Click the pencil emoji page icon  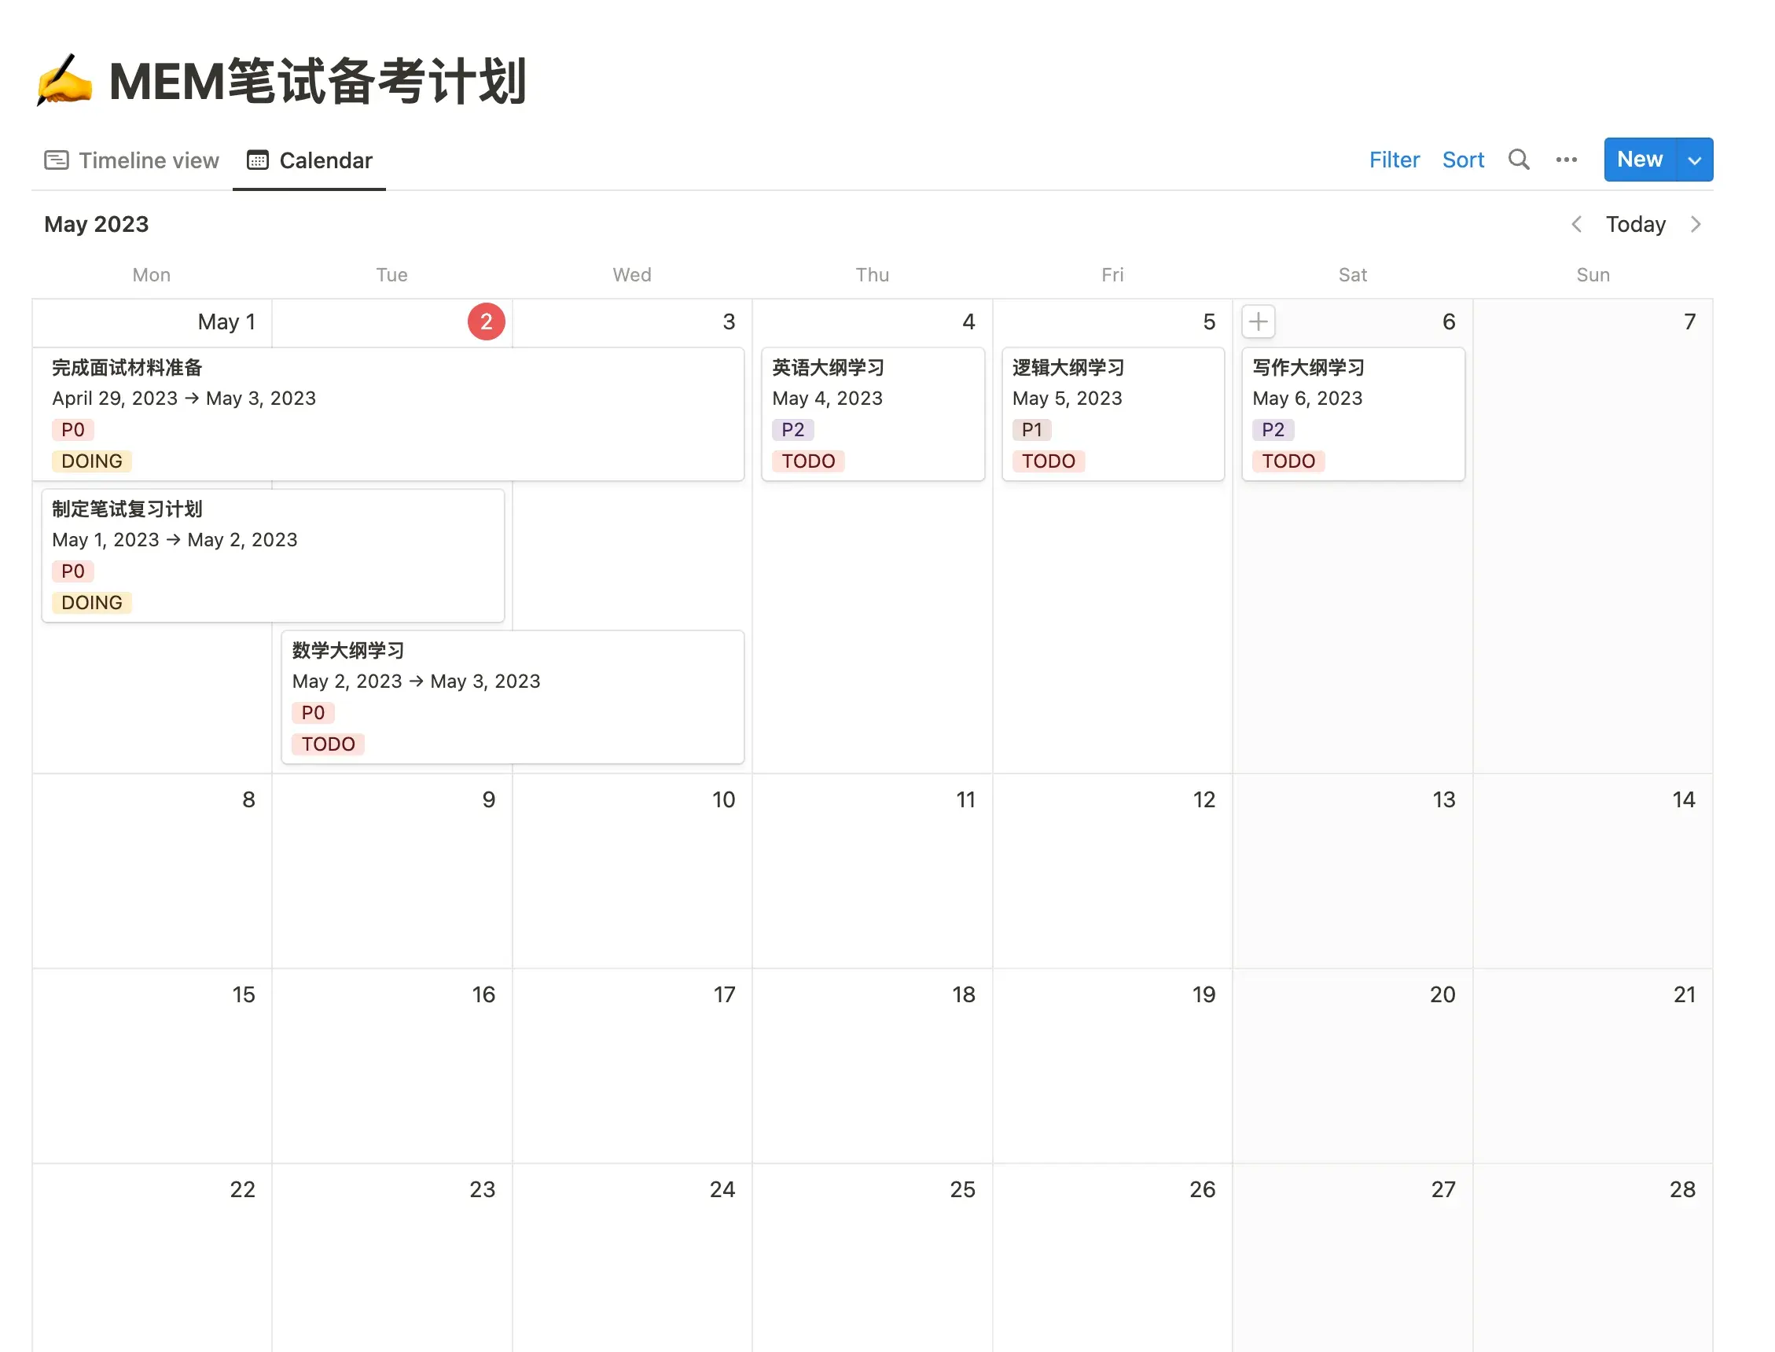pyautogui.click(x=64, y=80)
